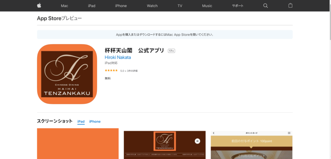Open the サポート navigation item
The height and width of the screenshot is (159, 331).
click(x=237, y=6)
